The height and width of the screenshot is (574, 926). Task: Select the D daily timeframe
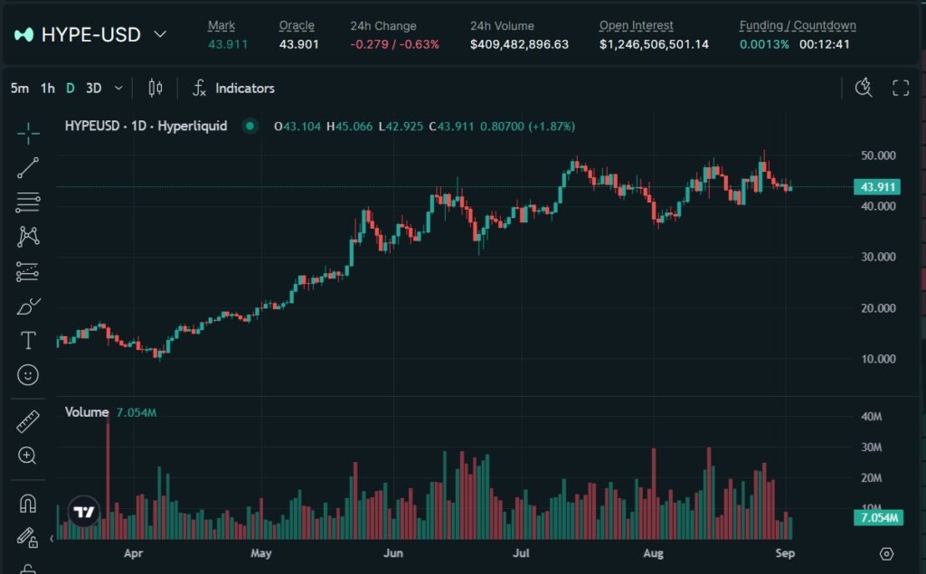71,88
